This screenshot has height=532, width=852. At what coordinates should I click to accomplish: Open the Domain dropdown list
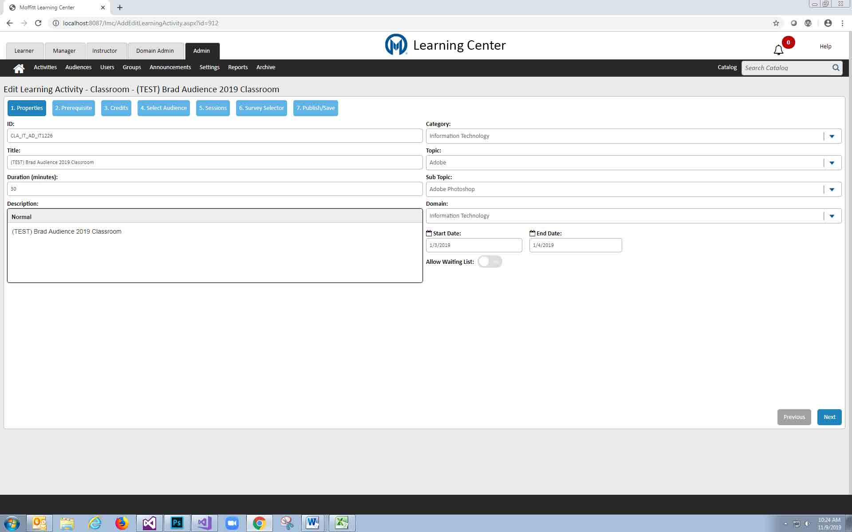(x=832, y=216)
